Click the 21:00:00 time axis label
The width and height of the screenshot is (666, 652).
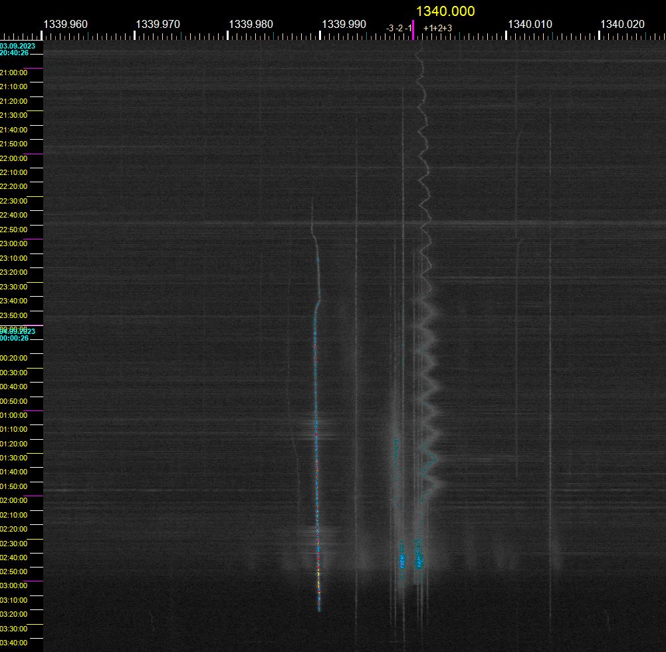(x=13, y=73)
